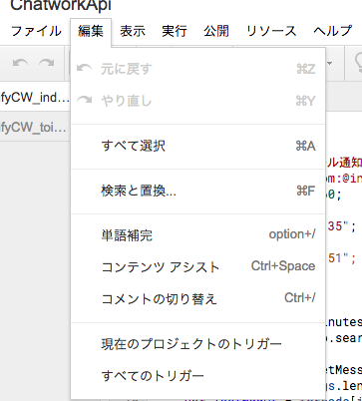Open すべてのトリガー menu entry
The width and height of the screenshot is (362, 401).
[197, 376]
